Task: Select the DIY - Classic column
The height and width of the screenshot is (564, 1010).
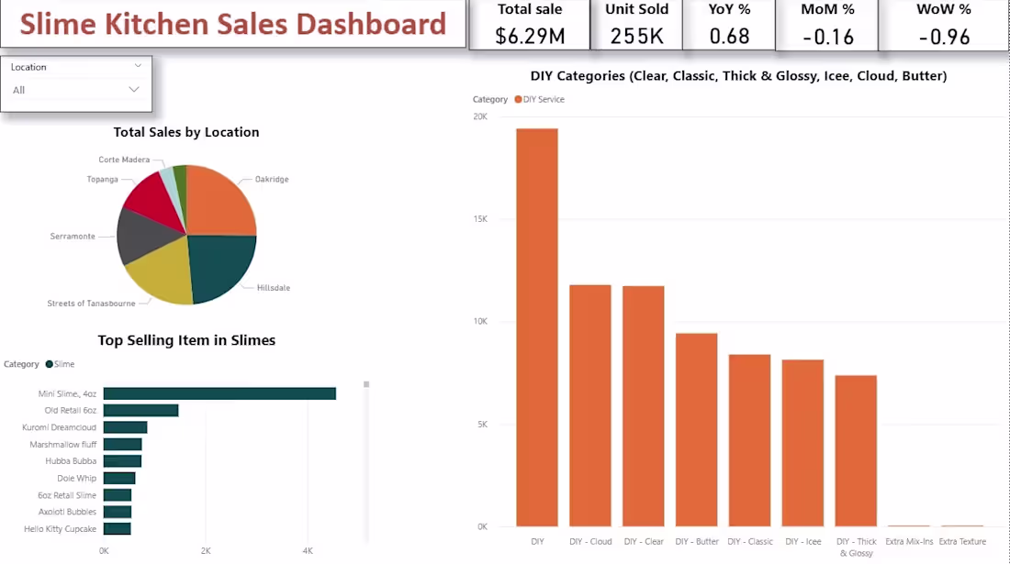Action: [x=750, y=440]
